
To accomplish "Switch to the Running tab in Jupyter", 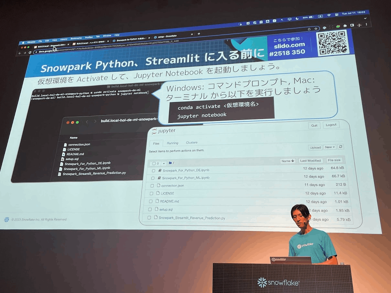I will coord(173,143).
